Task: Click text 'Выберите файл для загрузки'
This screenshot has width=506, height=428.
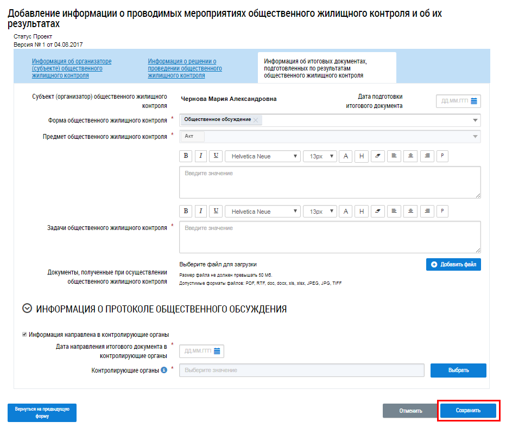Action: [218, 265]
